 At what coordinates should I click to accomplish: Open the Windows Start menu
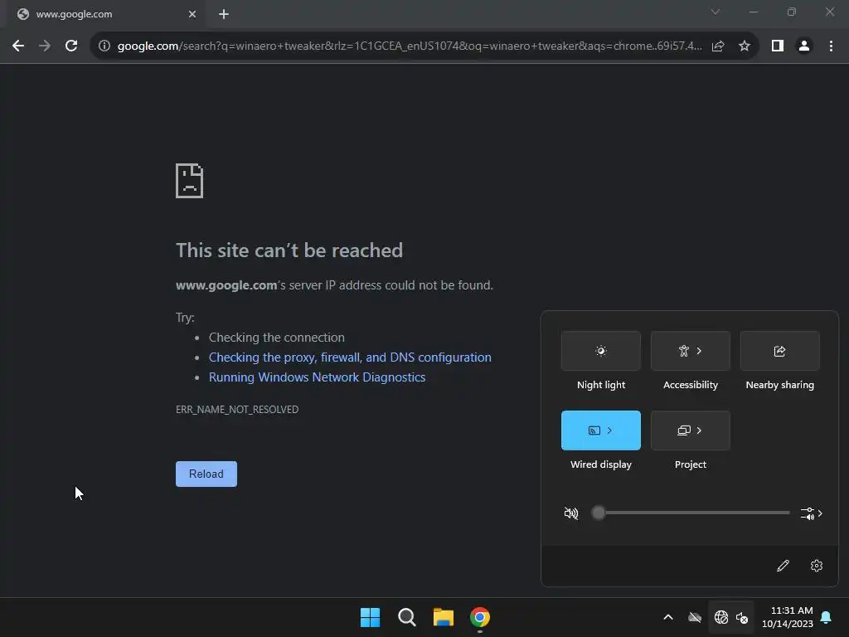(371, 617)
